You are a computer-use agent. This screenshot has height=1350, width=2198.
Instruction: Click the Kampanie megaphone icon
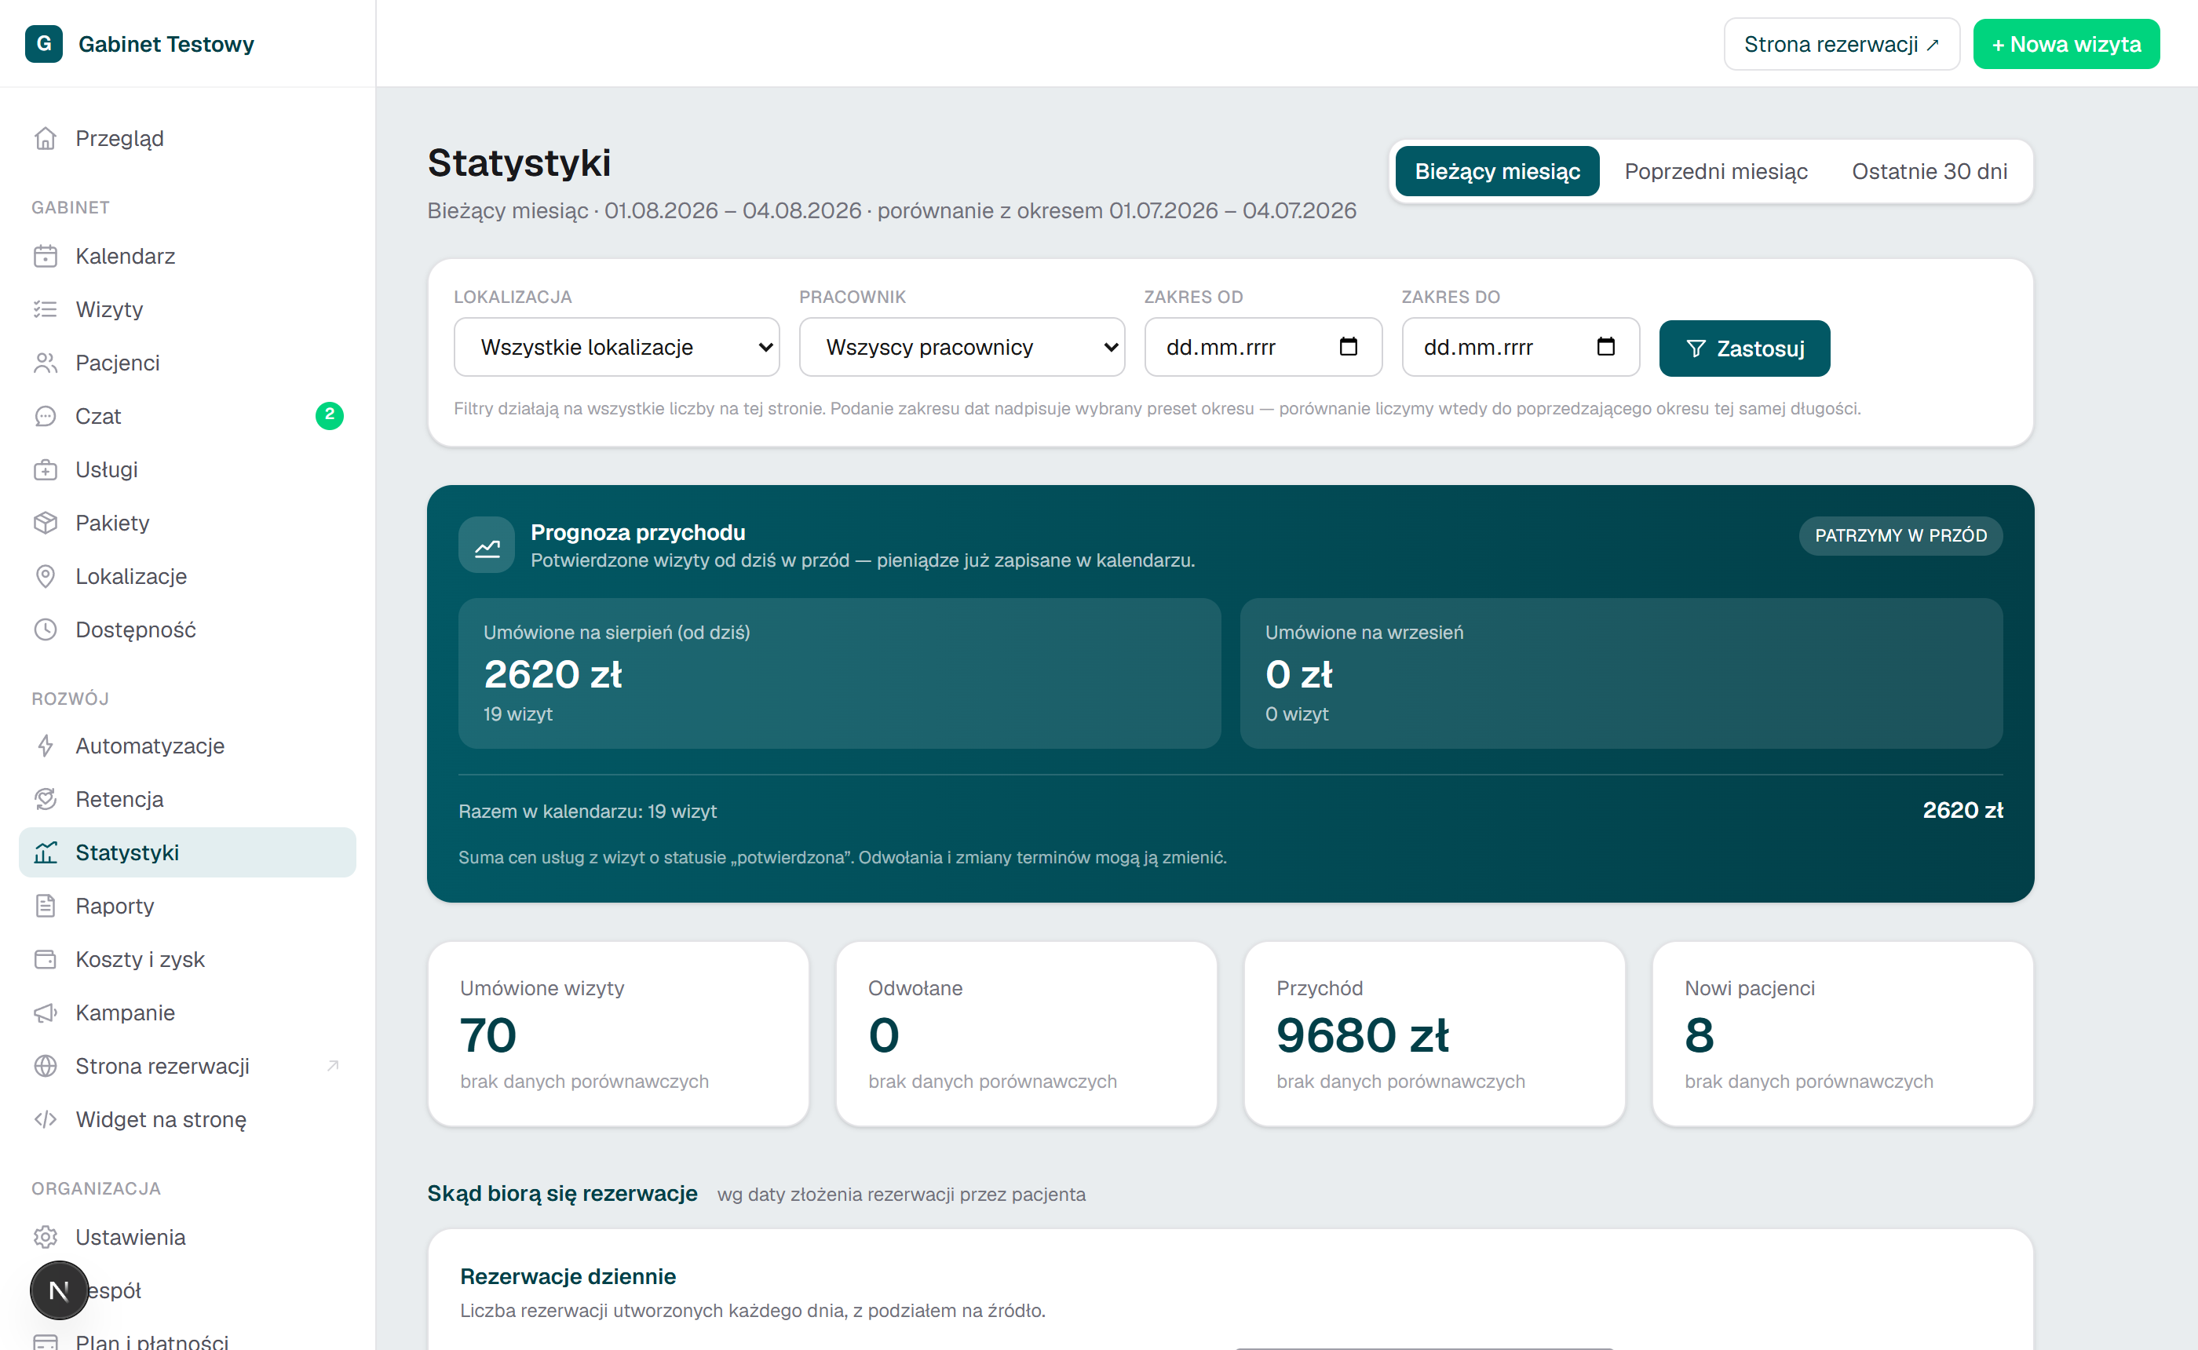tap(46, 1013)
